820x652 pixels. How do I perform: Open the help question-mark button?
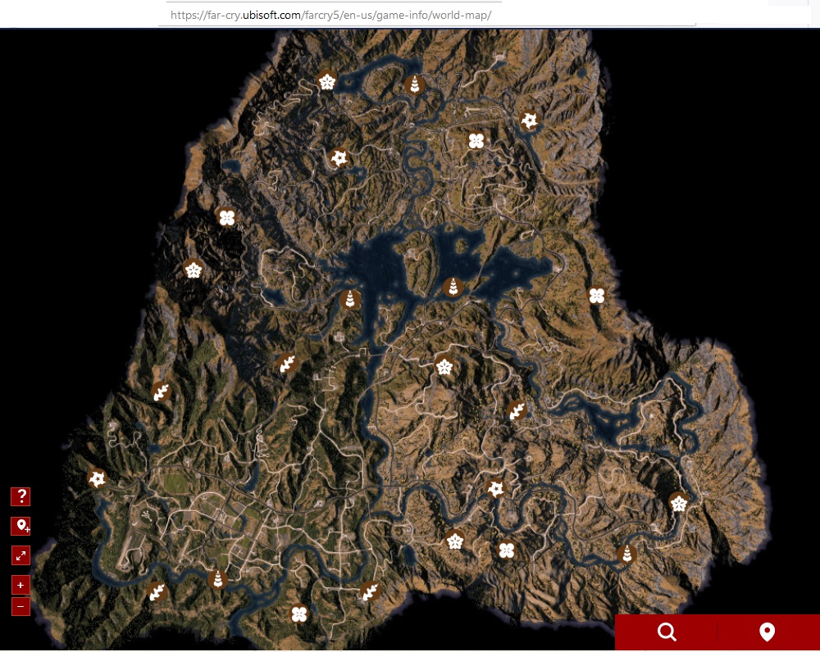(x=21, y=496)
